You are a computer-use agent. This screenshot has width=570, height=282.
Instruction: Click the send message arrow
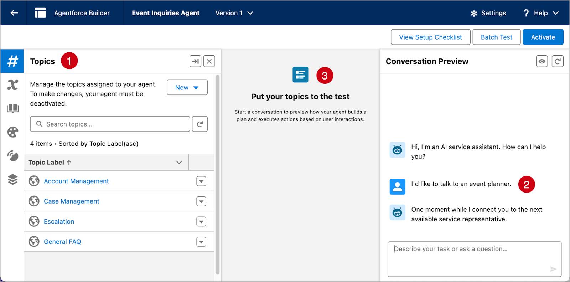[x=553, y=269]
